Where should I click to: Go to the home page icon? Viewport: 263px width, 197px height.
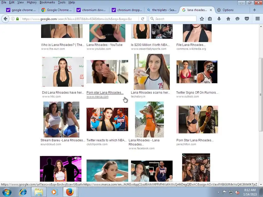[228, 19]
